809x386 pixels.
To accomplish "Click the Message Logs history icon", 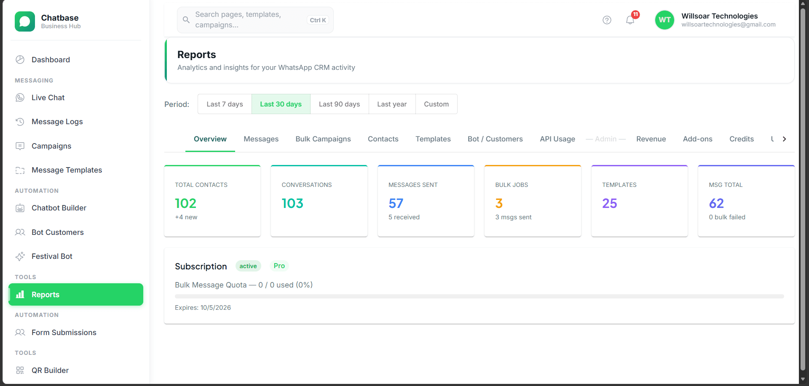I will click(x=20, y=122).
